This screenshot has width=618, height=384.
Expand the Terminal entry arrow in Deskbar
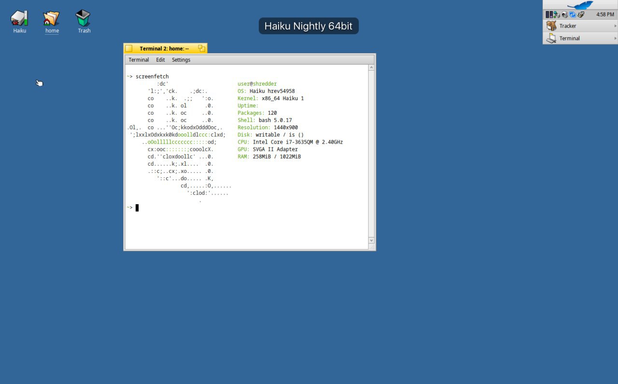tap(615, 38)
